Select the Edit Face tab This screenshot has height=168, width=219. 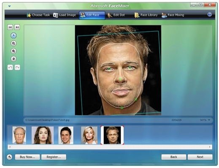pyautogui.click(x=92, y=15)
